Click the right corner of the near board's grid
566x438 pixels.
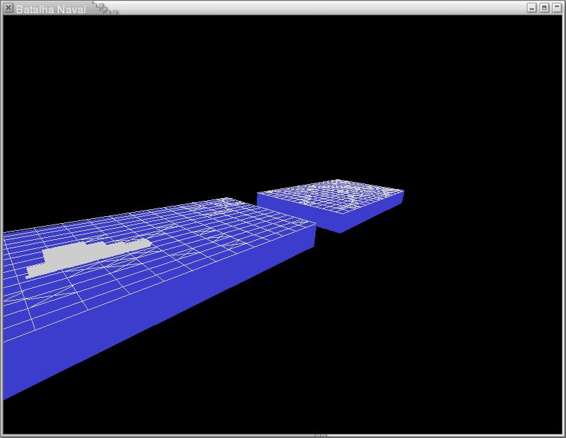point(313,225)
